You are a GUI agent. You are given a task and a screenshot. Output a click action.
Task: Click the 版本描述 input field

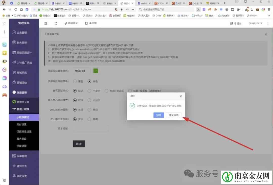click(x=90, y=128)
